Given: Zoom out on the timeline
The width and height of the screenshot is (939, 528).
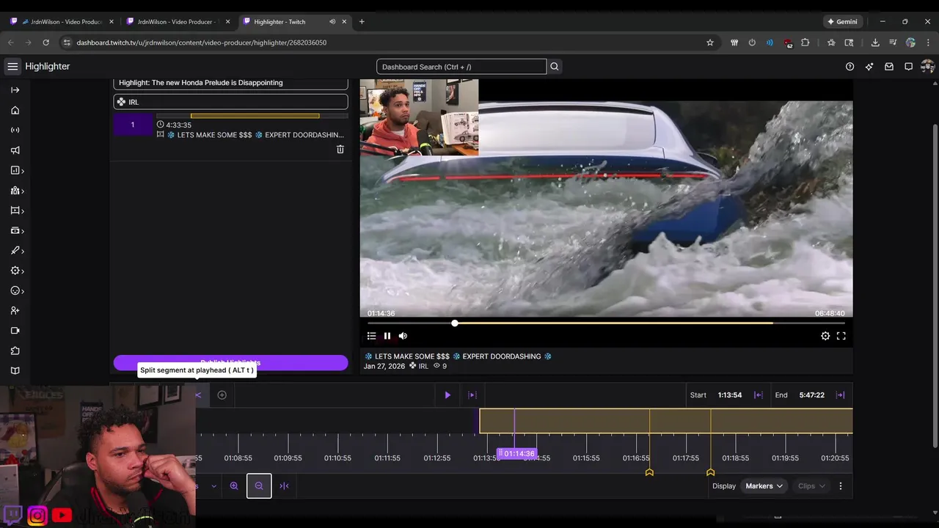Looking at the screenshot, I should [259, 485].
